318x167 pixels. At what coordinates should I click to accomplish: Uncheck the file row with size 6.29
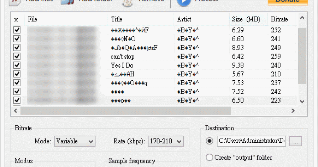[x=17, y=30]
